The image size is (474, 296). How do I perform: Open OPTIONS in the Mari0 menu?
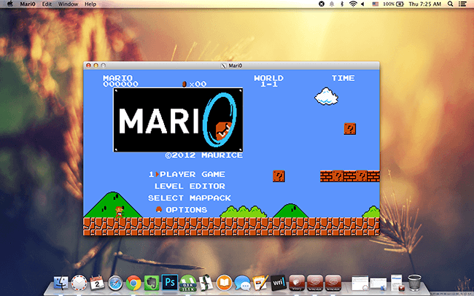click(x=186, y=210)
